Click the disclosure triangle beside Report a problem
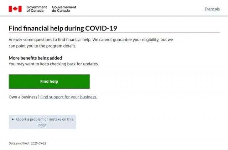Viewport: 228px width, 150px height. (x=13, y=119)
